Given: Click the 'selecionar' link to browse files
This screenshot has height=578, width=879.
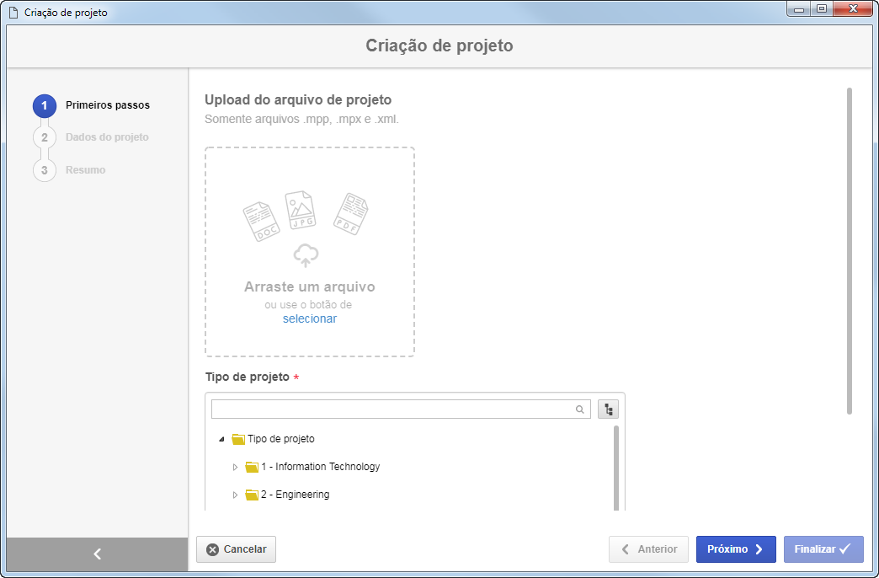Looking at the screenshot, I should (x=310, y=318).
